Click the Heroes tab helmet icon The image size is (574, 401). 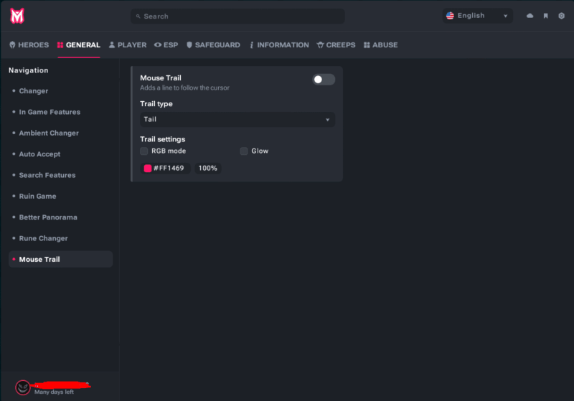click(x=12, y=45)
